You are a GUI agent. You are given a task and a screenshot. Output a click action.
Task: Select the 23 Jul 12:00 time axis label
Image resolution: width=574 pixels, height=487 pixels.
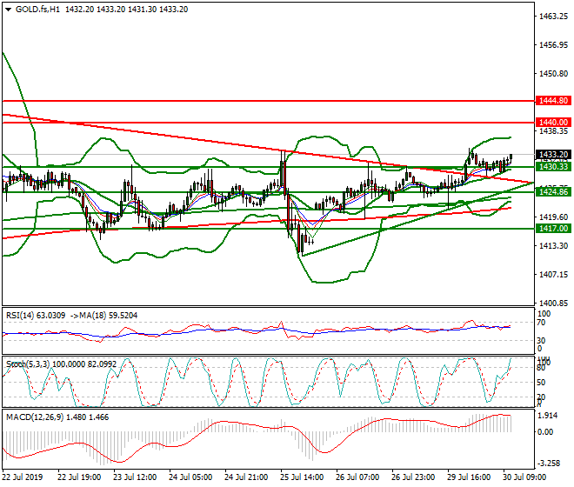(x=135, y=477)
